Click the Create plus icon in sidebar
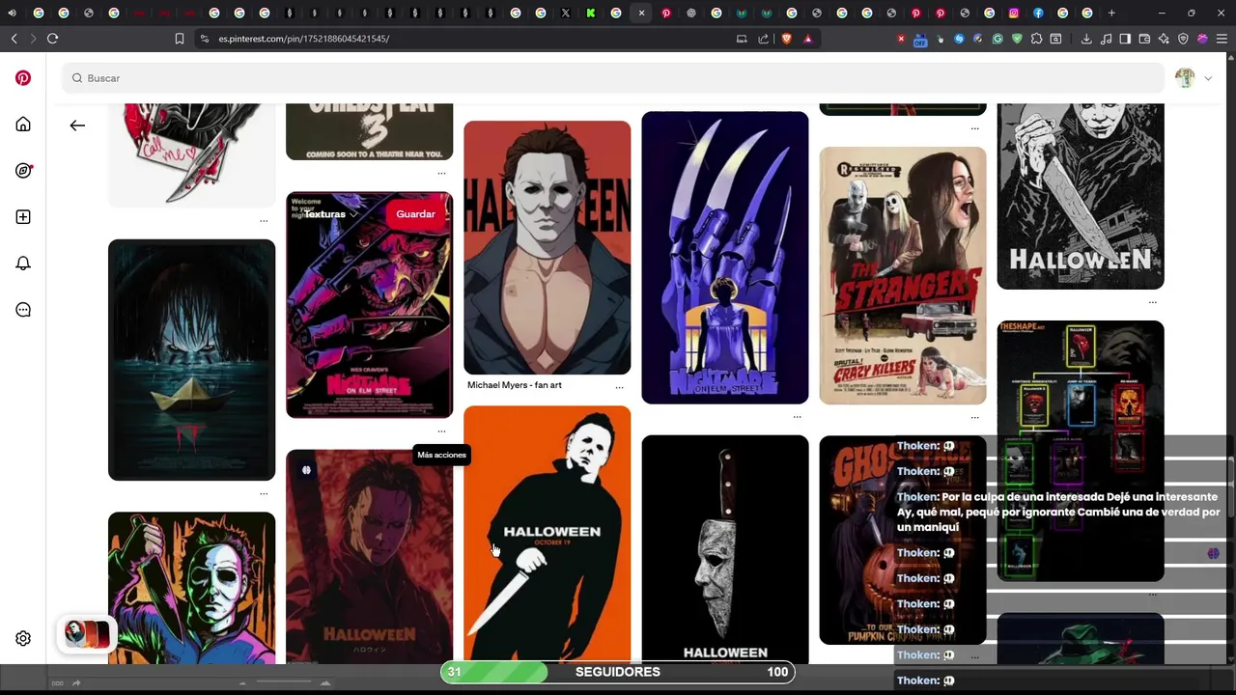The image size is (1236, 695). 23,217
